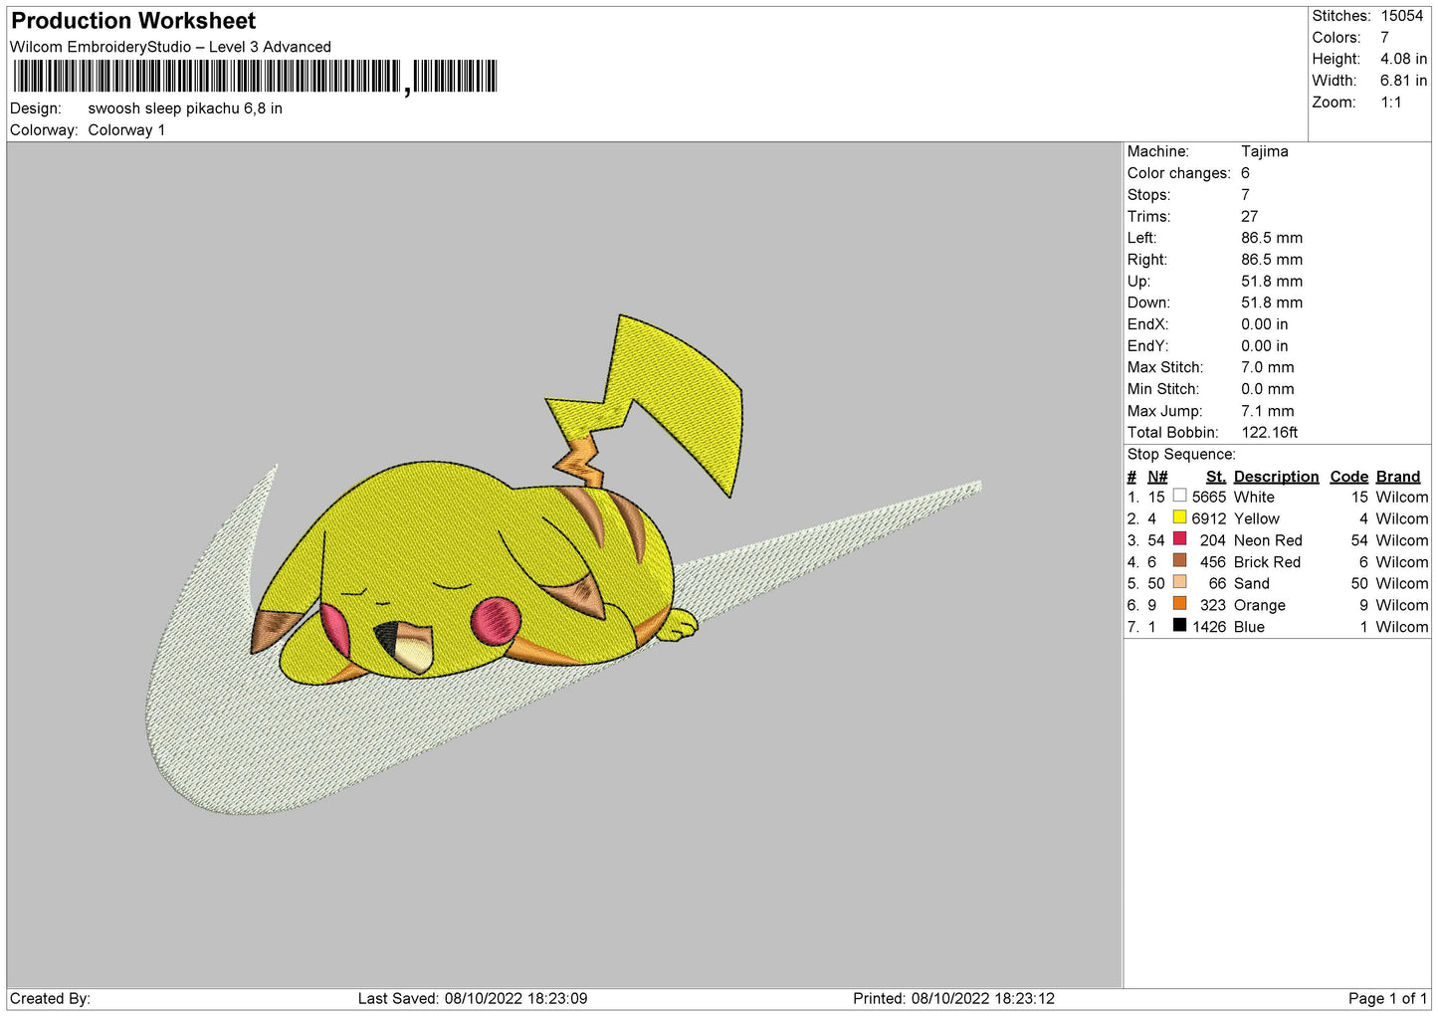This screenshot has width=1438, height=1016.
Task: Click the Left value '86.5 mm'
Action: pyautogui.click(x=1272, y=238)
